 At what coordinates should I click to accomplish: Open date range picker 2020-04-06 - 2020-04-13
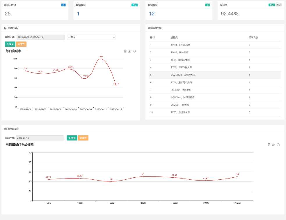(41, 37)
